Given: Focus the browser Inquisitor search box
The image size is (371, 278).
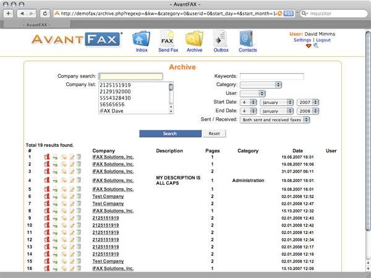Looking at the screenshot, I should (334, 14).
